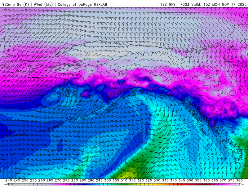Click the left arrow end of colorbar
Image resolution: width=248 pixels, height=186 pixels.
click(6, 184)
